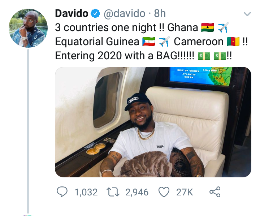Click the first money banknote emoji

[204, 56]
